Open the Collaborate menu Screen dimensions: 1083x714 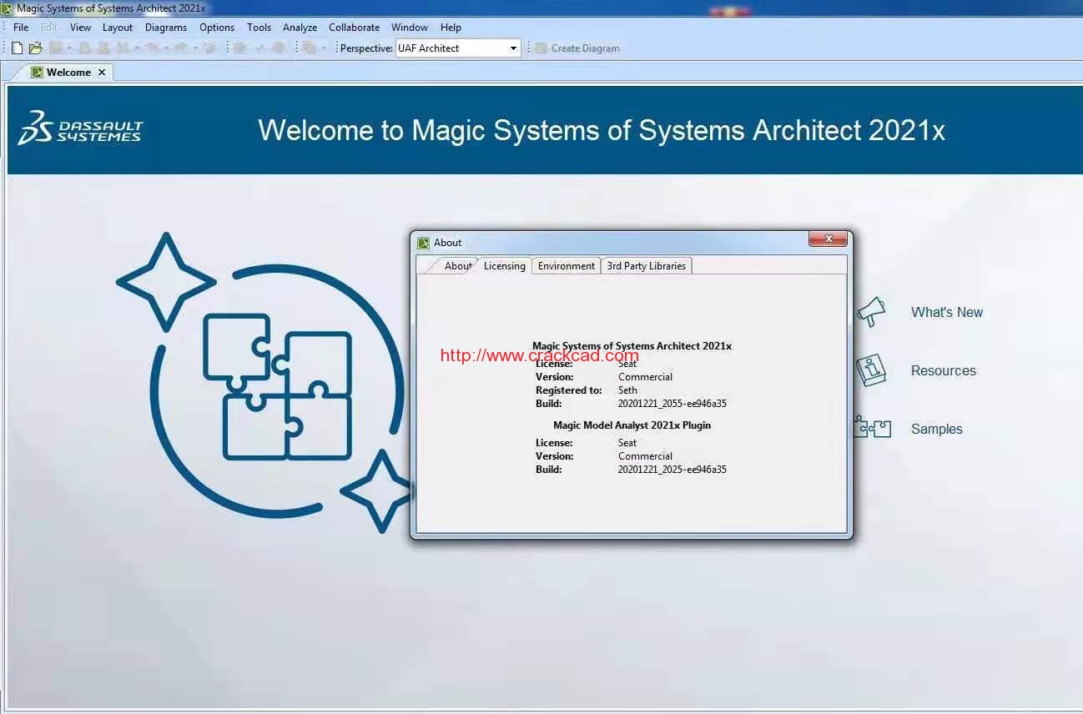point(355,28)
